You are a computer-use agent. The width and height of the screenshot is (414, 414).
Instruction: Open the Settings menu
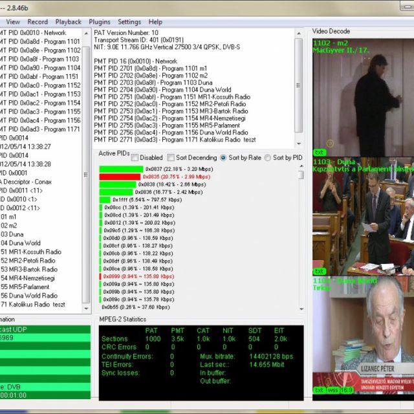pos(129,22)
